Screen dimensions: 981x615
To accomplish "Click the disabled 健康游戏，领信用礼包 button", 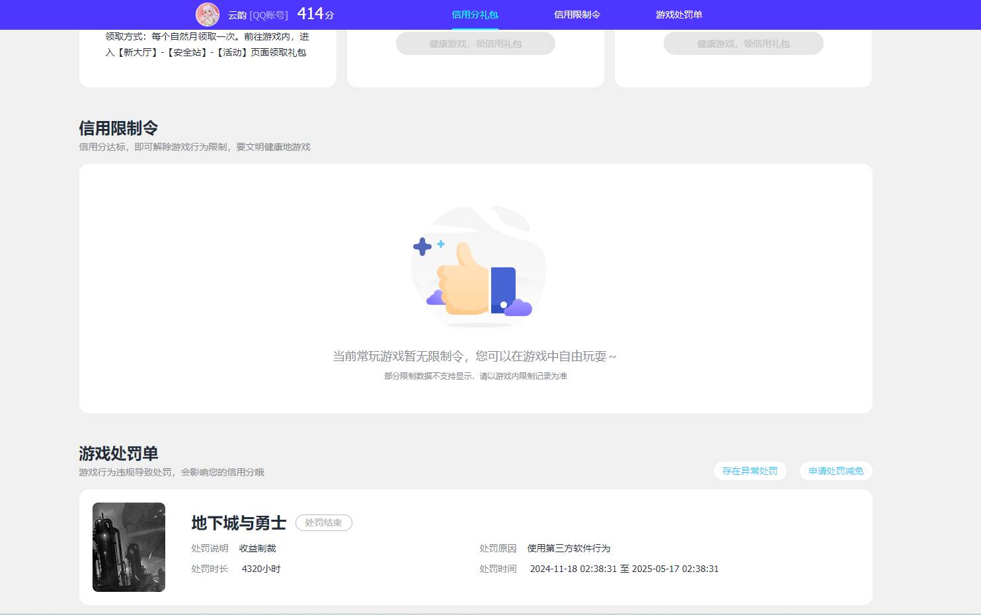I will tap(475, 43).
